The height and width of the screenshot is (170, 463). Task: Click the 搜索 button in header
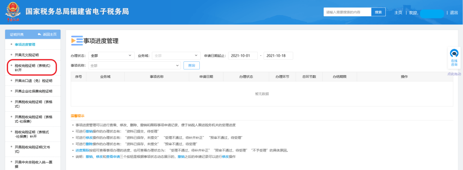[378, 12]
